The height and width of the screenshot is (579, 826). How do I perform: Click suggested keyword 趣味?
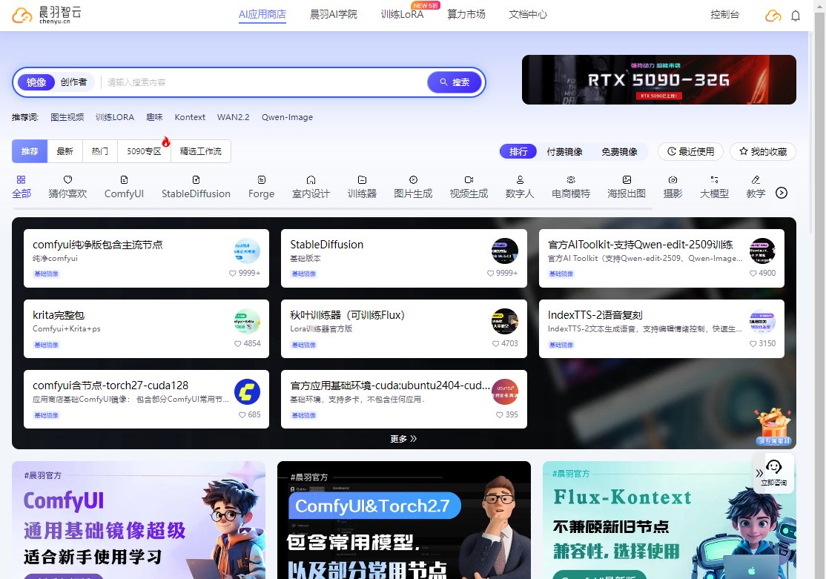click(x=154, y=117)
